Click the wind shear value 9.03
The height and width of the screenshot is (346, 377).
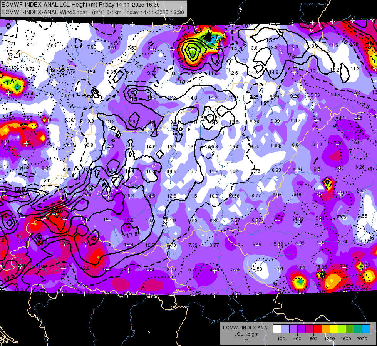click(128, 269)
